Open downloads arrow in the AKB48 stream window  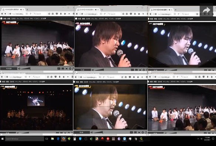pyautogui.click(x=135, y=14)
